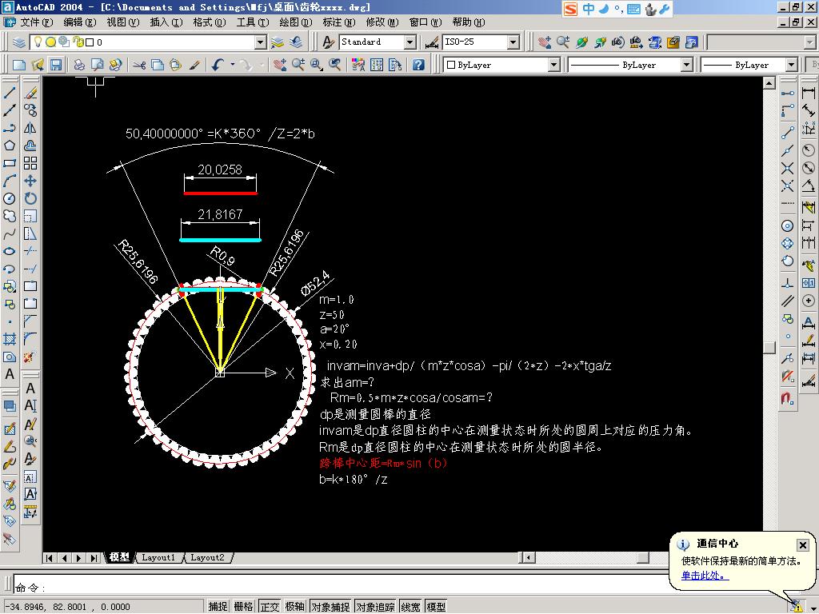Follow the 单击此处 link
Image resolution: width=819 pixels, height=614 pixels.
coord(705,576)
